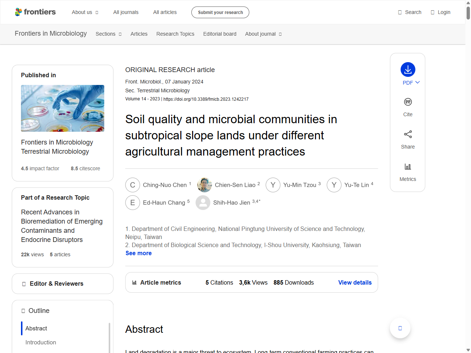Click the Outline list icon

pyautogui.click(x=23, y=311)
